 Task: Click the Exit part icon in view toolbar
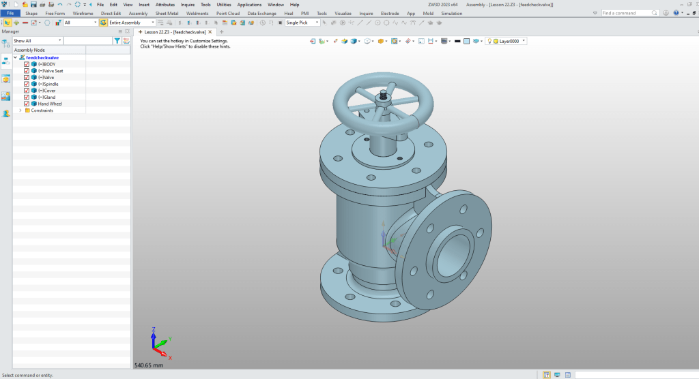313,41
